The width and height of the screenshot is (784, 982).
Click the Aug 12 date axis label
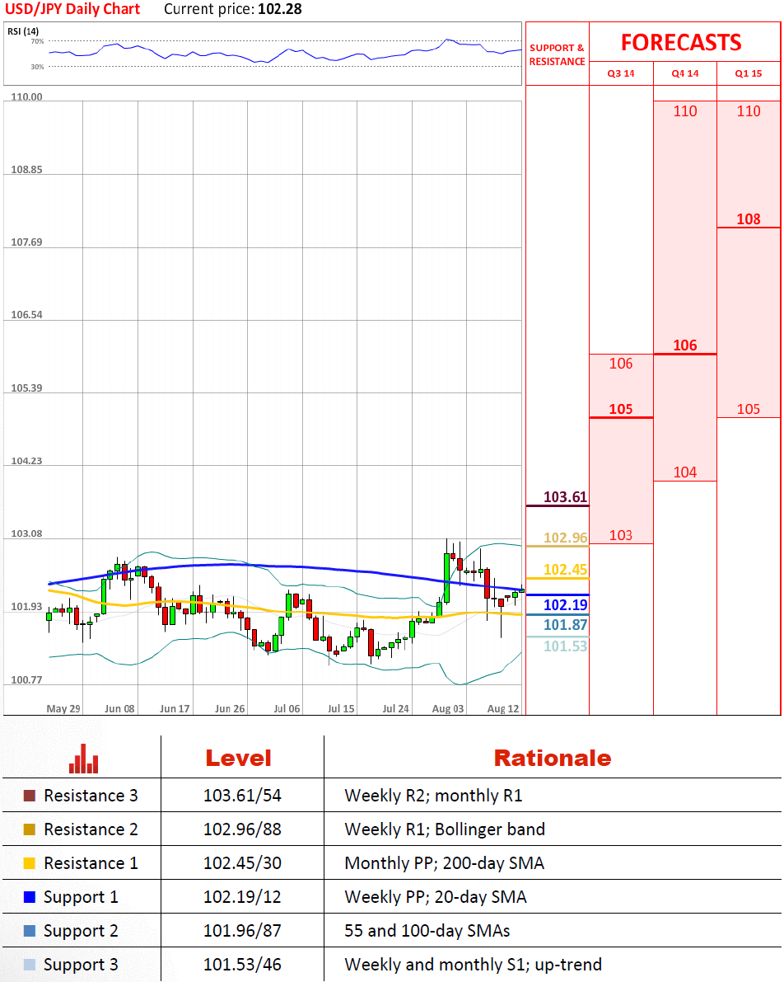503,709
